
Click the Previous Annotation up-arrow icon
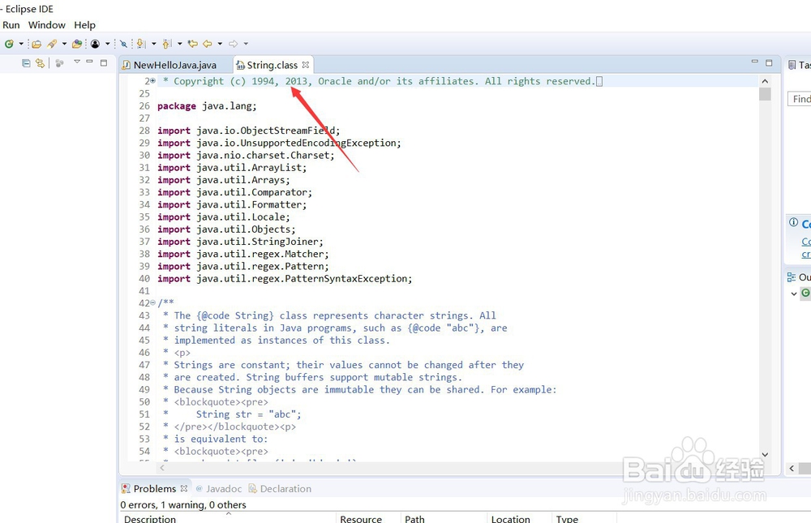[166, 44]
